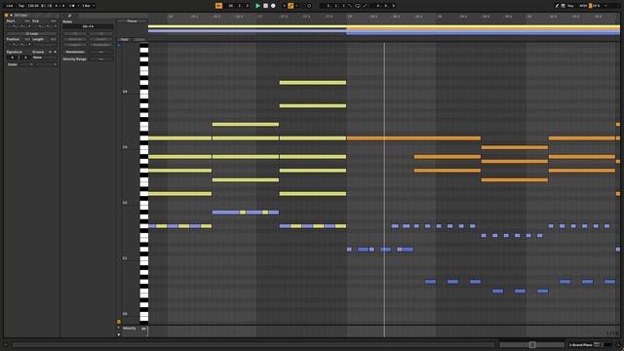Viewport: 624px width, 351px height.
Task: Start playback with the green Play button
Action: tap(257, 6)
